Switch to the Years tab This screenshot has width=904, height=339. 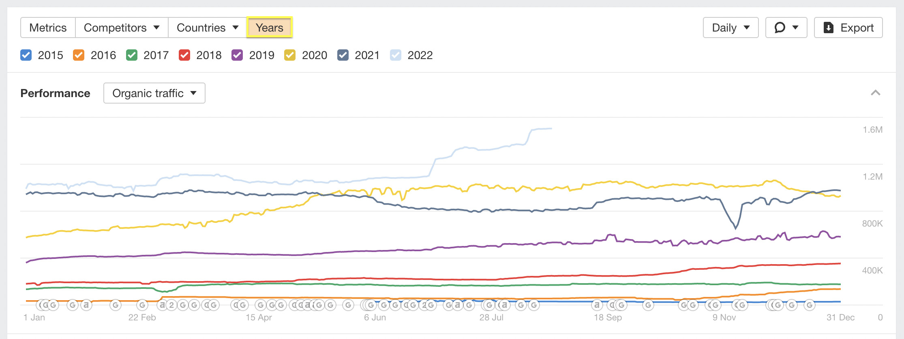pos(269,27)
